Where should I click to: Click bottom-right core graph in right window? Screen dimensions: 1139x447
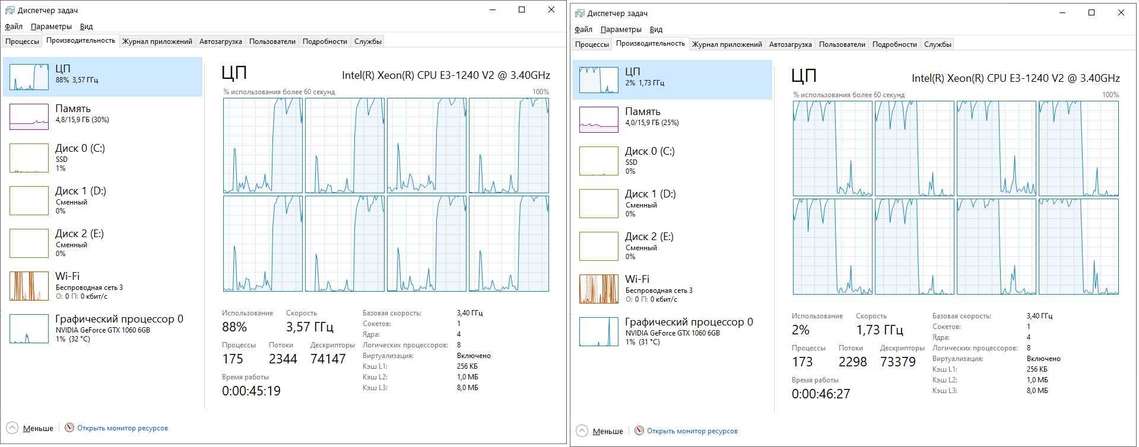[1078, 247]
